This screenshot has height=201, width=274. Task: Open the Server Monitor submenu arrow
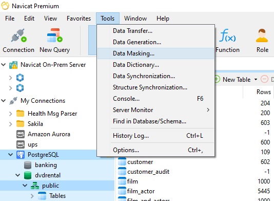click(208, 110)
